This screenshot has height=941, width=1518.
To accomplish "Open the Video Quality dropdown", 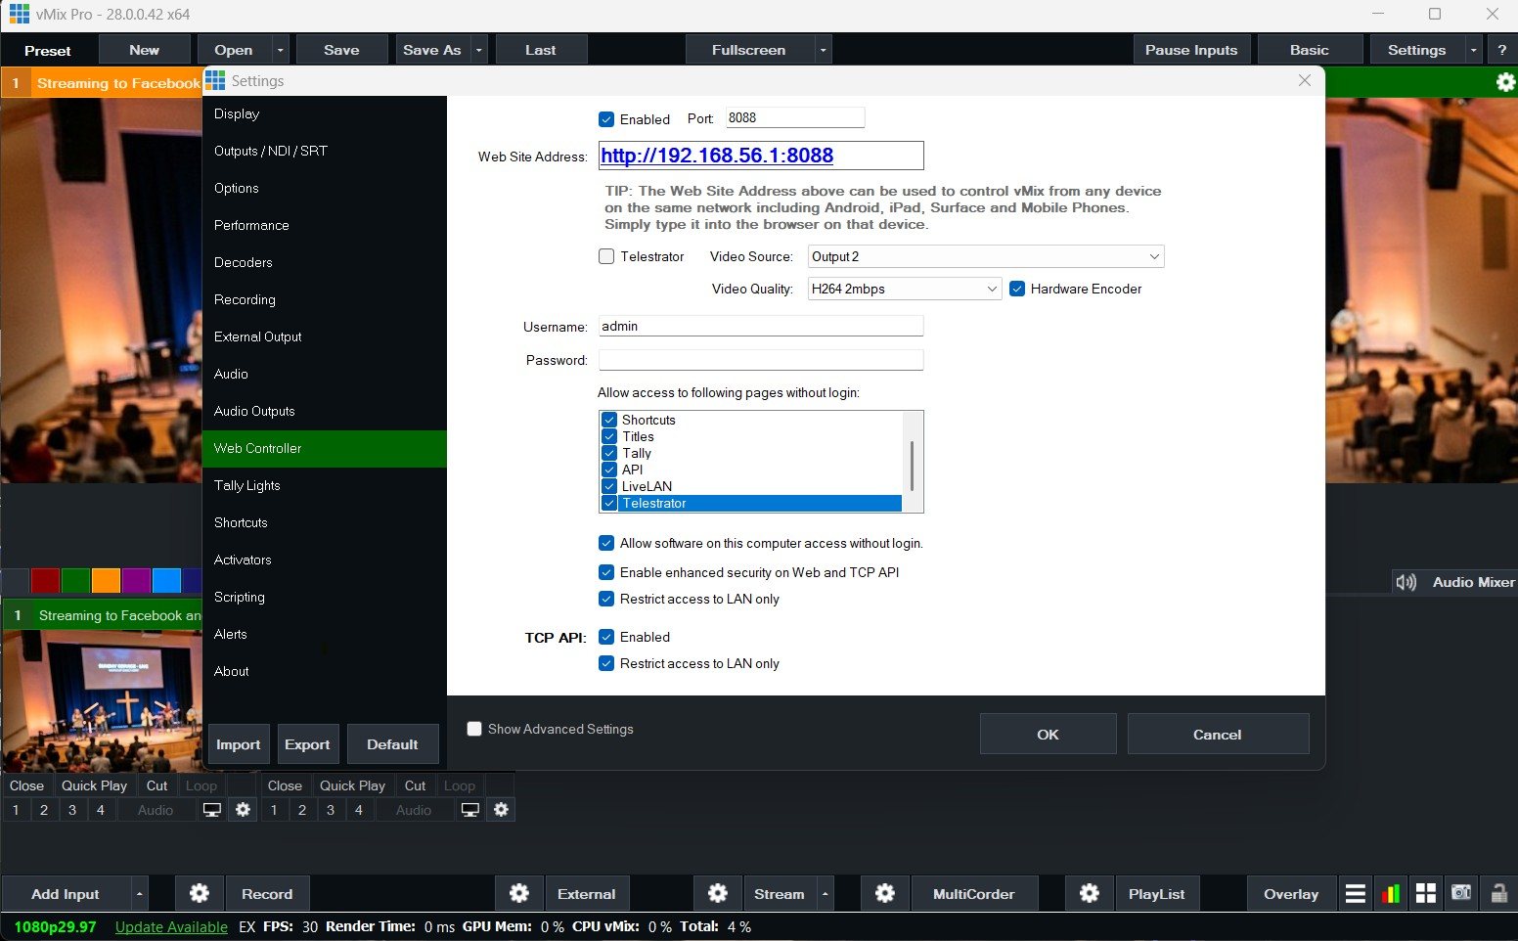I will coord(905,289).
